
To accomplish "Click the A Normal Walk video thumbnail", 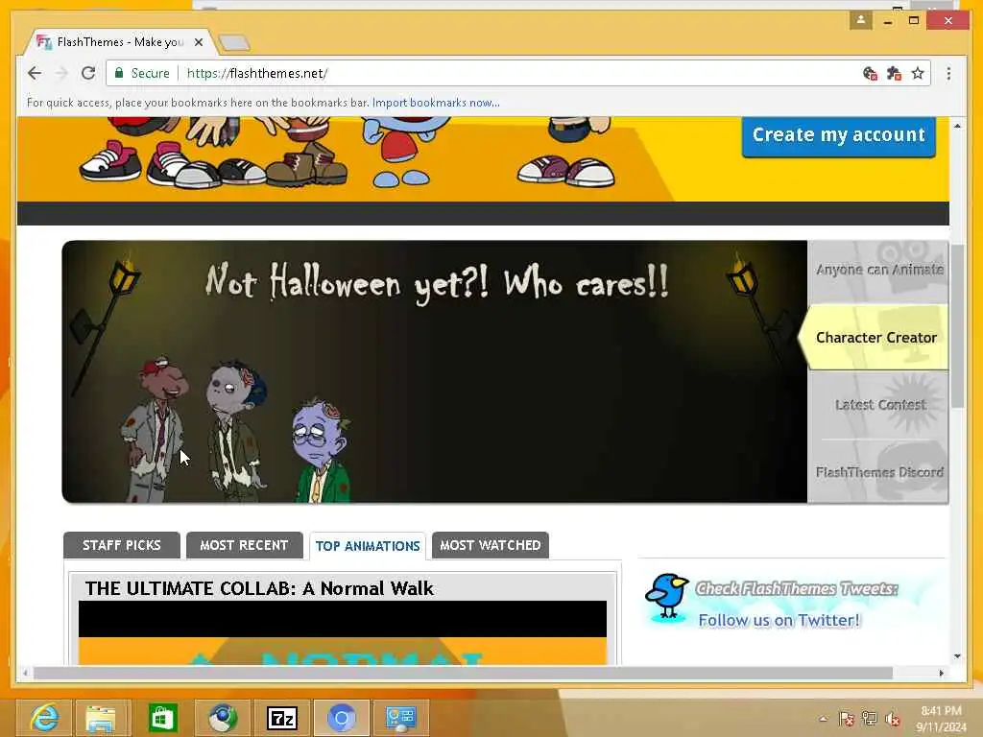I will (x=343, y=633).
